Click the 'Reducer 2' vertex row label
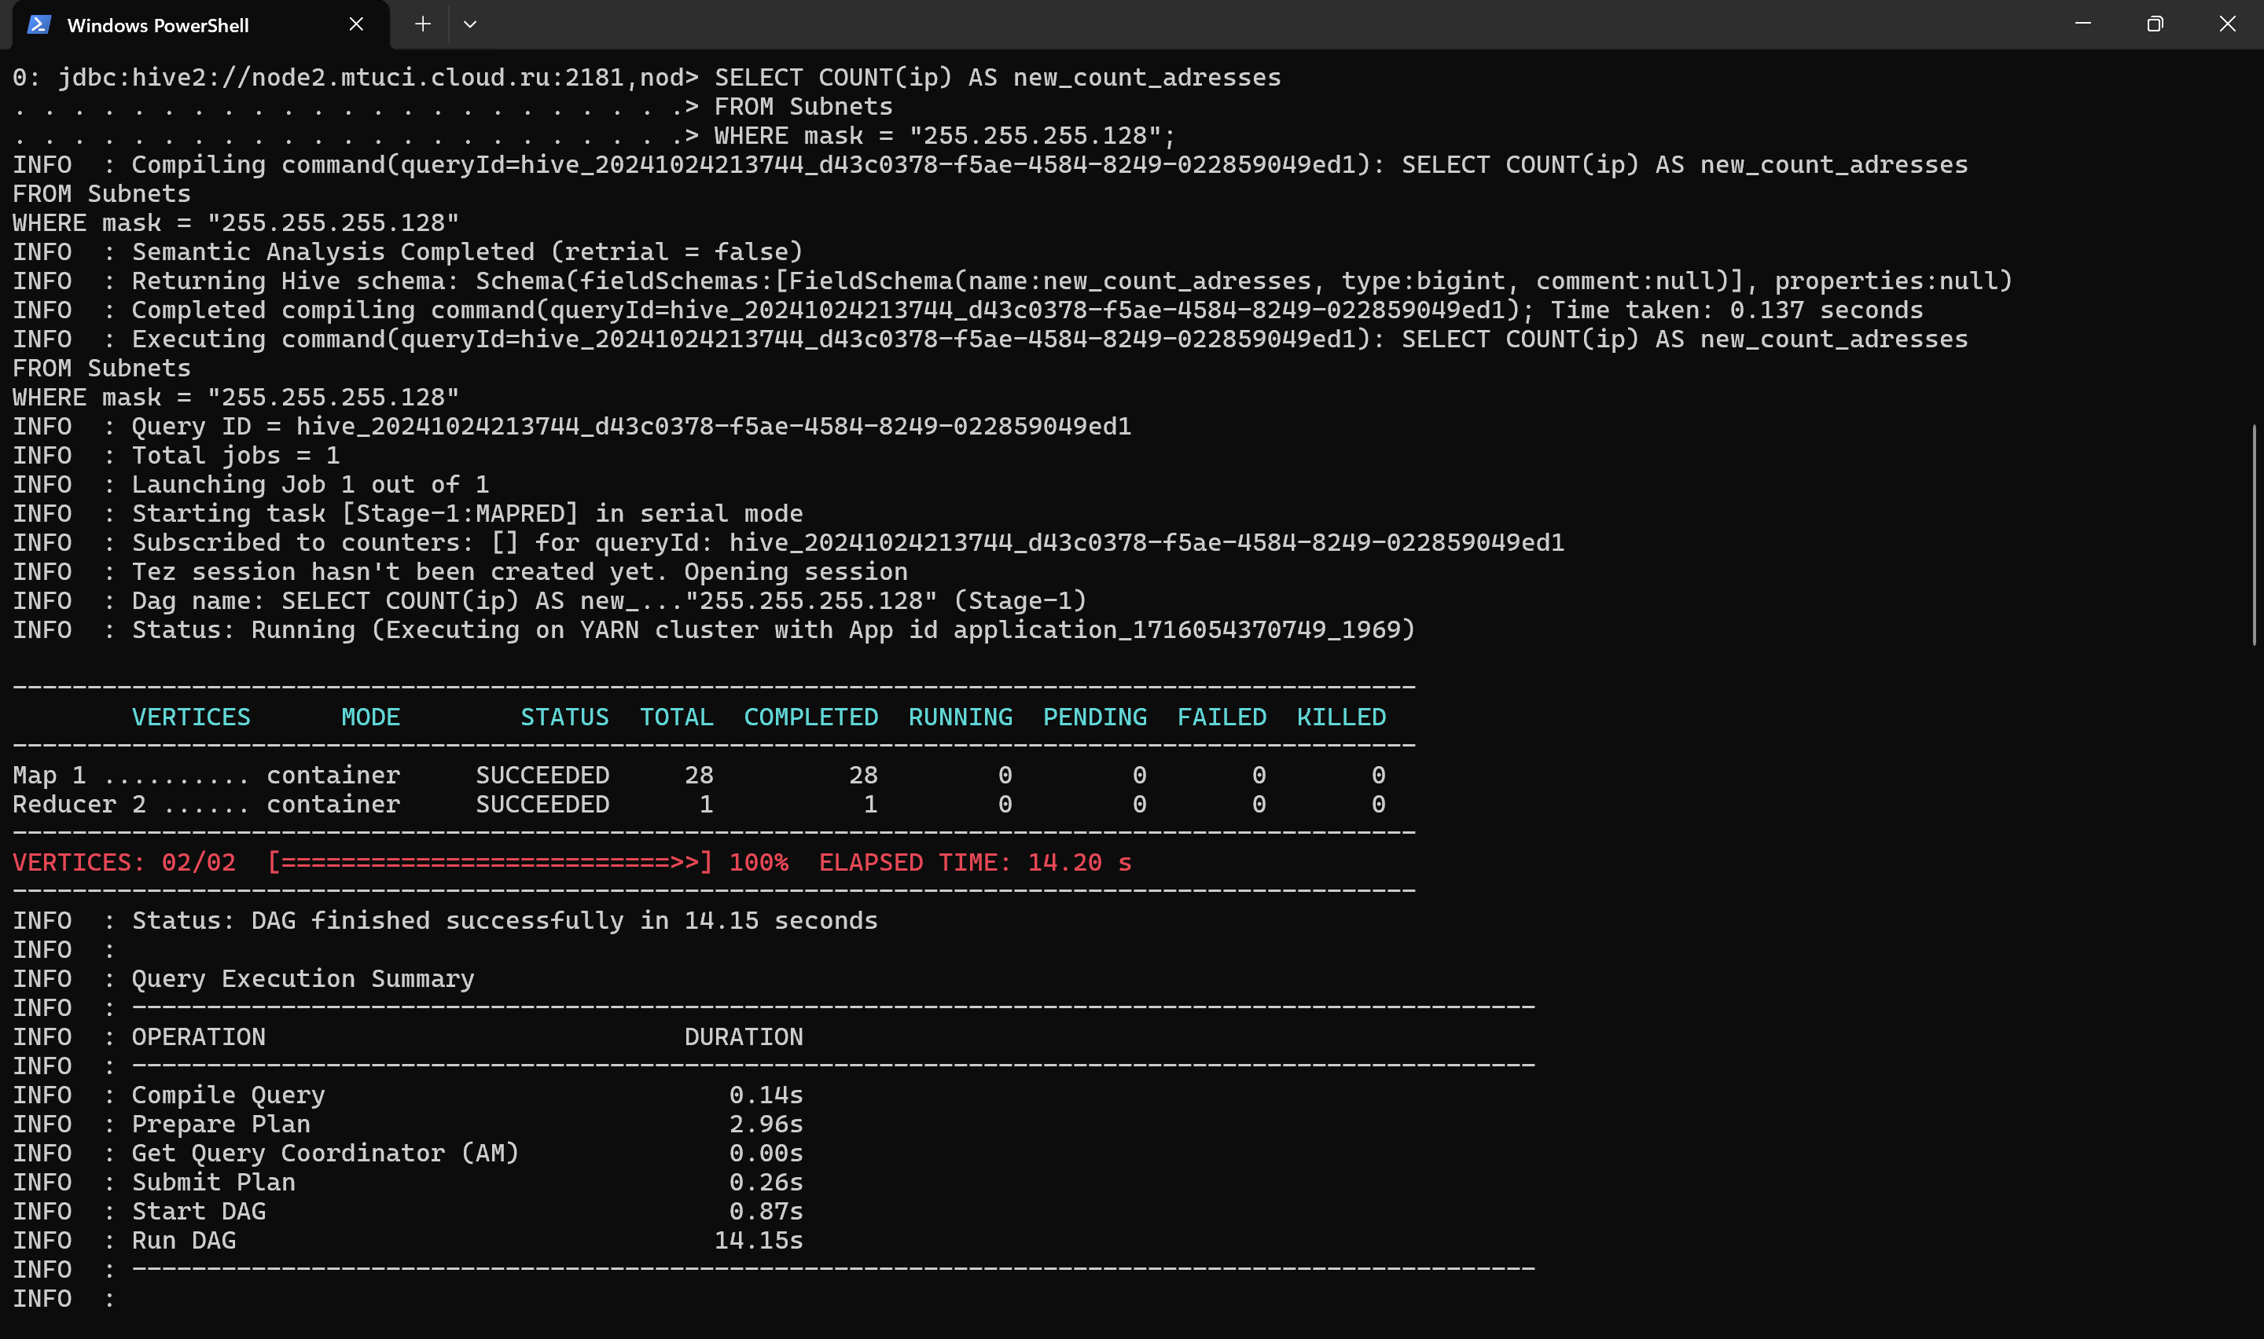Screen dimensions: 2264x1339 click(79, 804)
